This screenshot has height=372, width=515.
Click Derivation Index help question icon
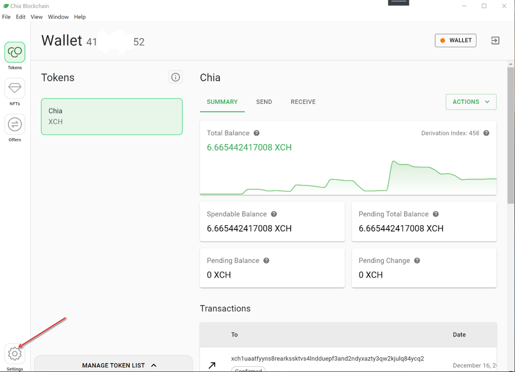tap(486, 133)
